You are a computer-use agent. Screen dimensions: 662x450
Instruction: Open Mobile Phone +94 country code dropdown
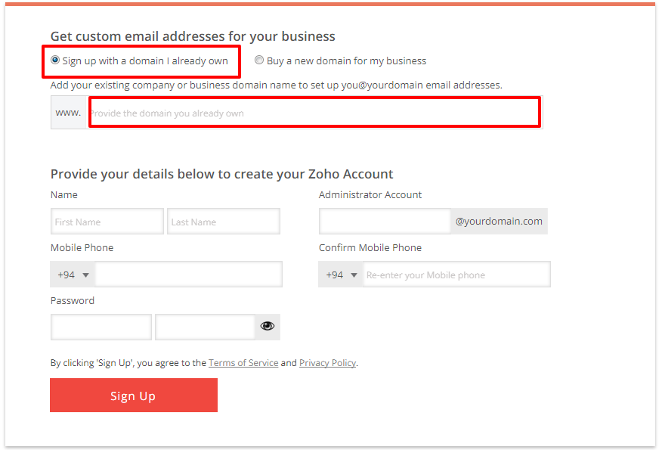(73, 275)
